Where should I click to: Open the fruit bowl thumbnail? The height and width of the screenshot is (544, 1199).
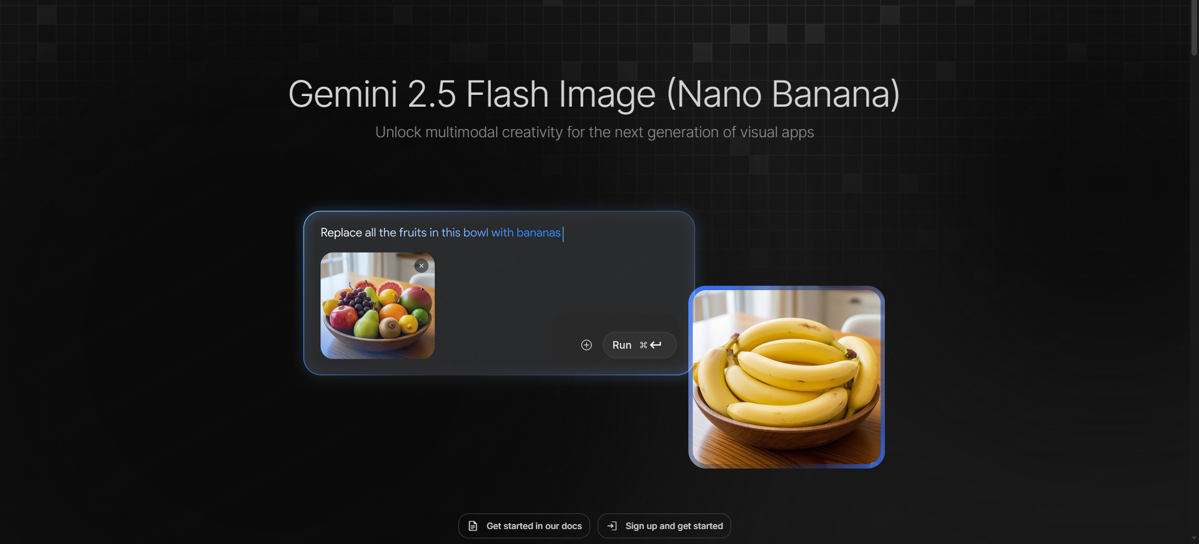click(x=377, y=306)
